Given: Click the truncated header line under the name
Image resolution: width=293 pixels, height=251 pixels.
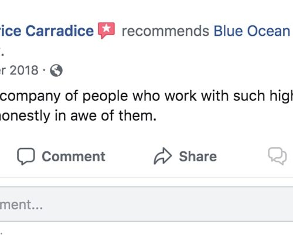Looking at the screenshot, I should [2, 53].
